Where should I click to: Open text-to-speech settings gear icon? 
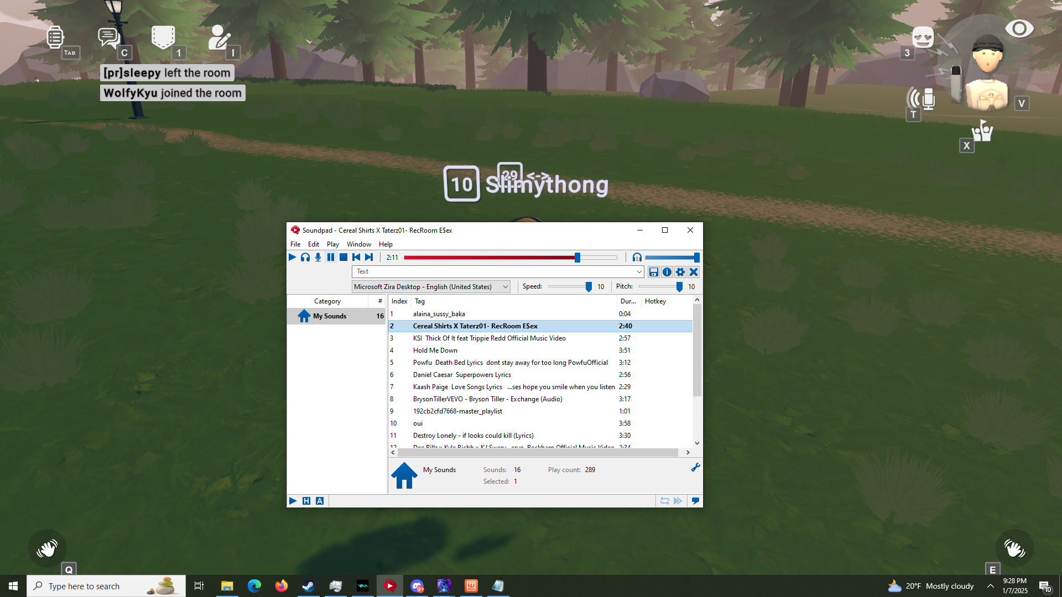coord(680,272)
